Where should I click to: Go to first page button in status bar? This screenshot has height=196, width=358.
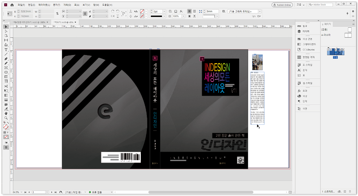pyautogui.click(x=25, y=192)
